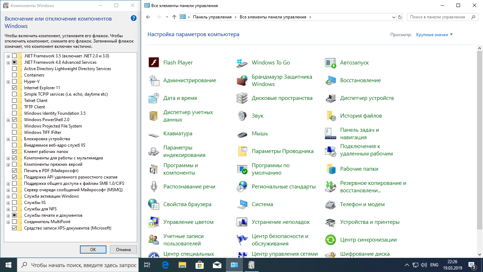Click OK in Компоненты Windows dialog
This screenshot has height=272, width=483.
click(x=93, y=249)
